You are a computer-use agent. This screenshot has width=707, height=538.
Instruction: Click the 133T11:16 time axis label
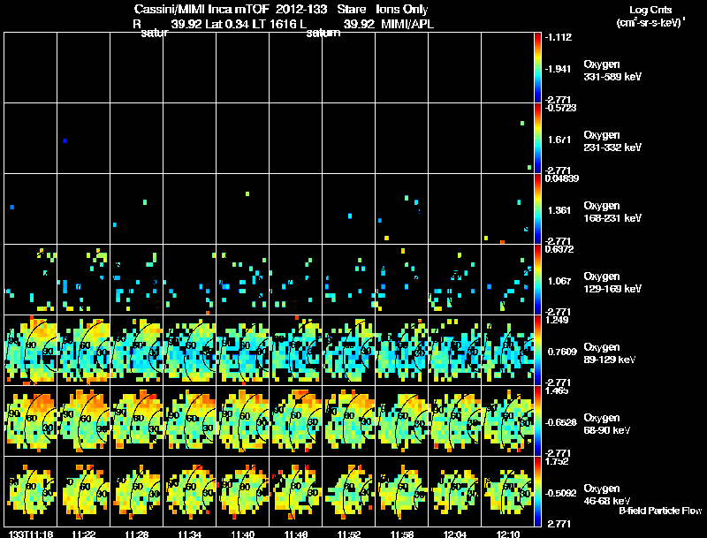[31, 534]
